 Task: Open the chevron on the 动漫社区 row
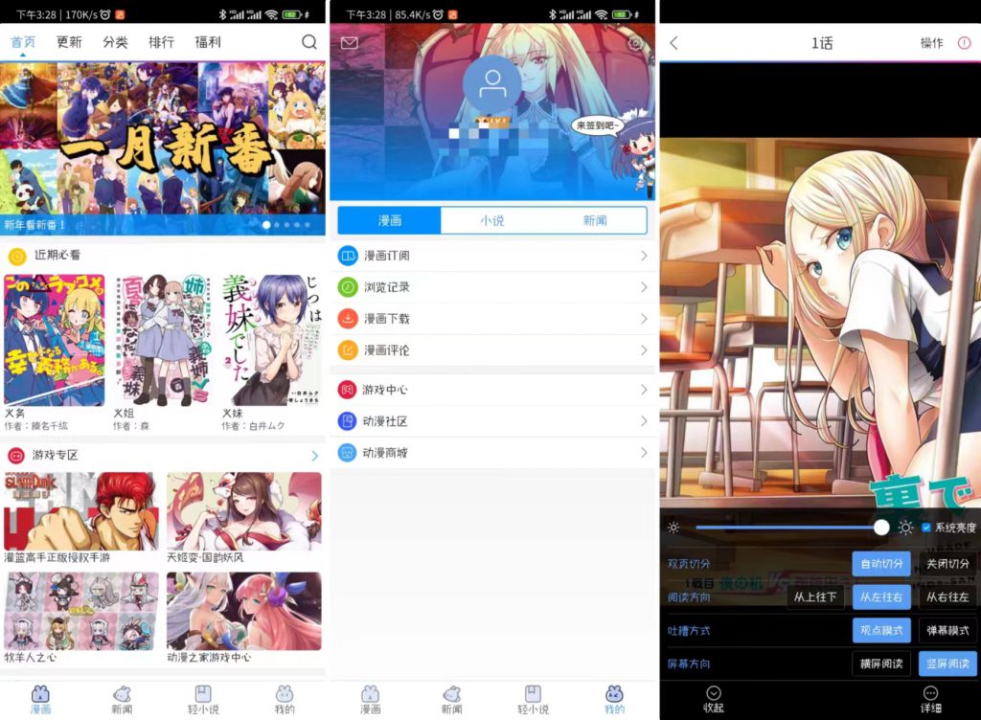(644, 420)
